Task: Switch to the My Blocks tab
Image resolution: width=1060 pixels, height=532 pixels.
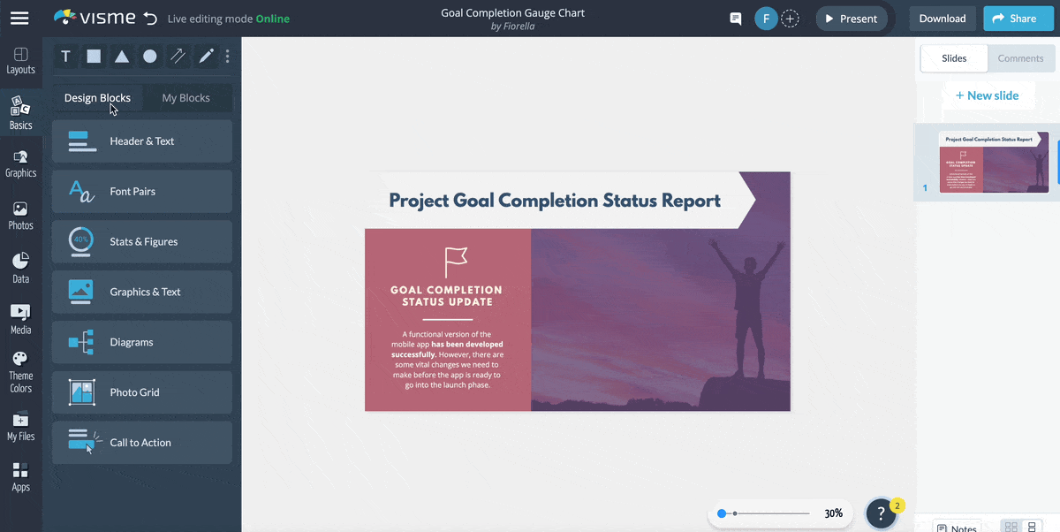Action: coord(186,98)
